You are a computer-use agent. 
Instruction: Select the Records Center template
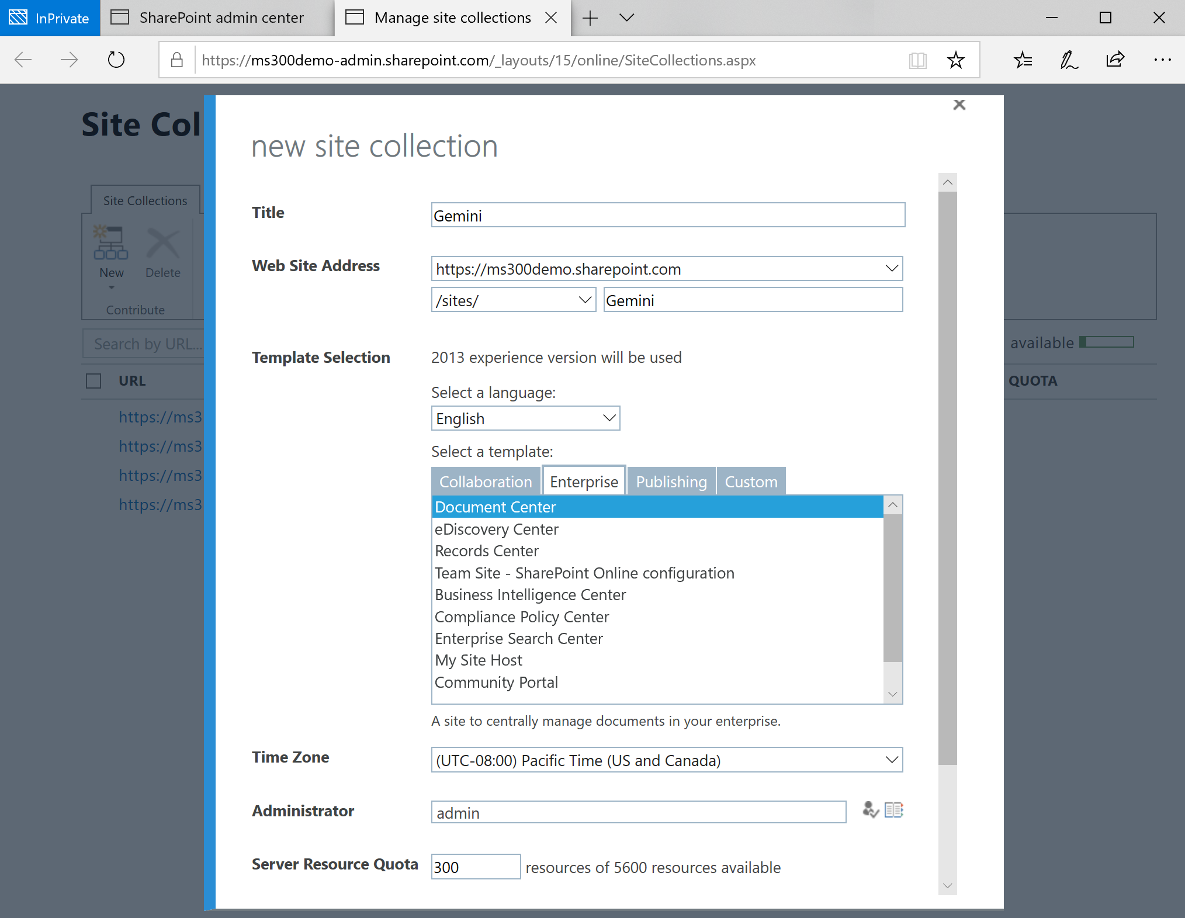click(486, 551)
